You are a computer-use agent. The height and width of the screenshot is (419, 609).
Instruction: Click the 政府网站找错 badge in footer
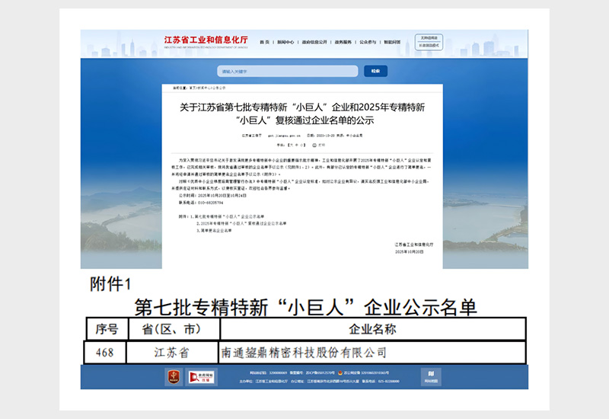click(201, 377)
